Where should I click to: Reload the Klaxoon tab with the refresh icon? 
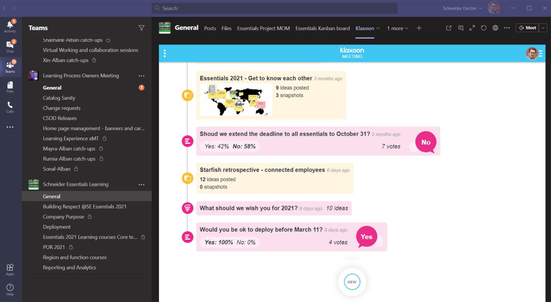click(x=483, y=28)
